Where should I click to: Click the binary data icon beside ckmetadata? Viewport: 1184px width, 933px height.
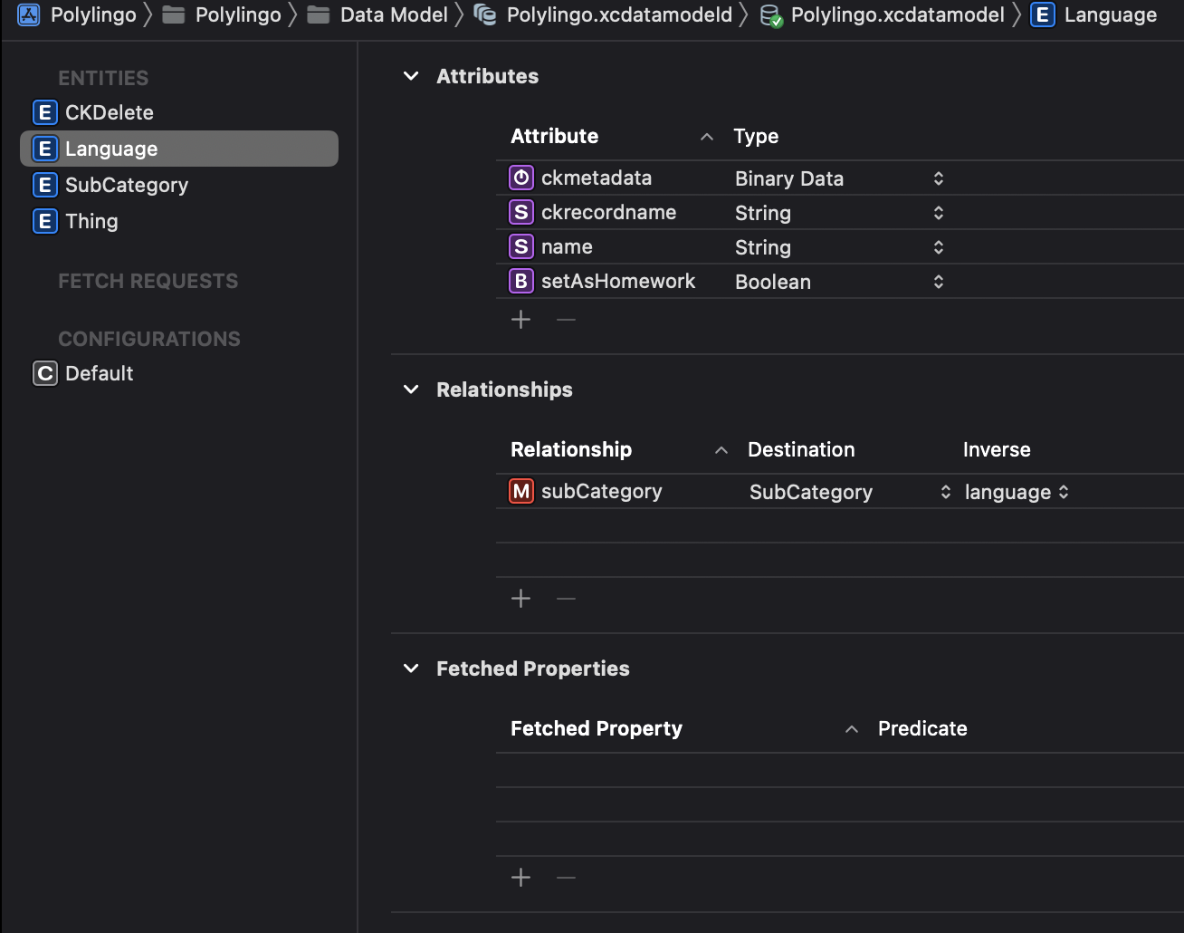pos(521,178)
